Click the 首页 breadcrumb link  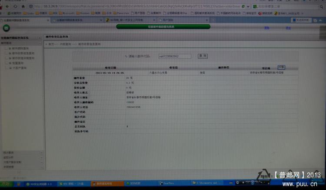click(51, 44)
